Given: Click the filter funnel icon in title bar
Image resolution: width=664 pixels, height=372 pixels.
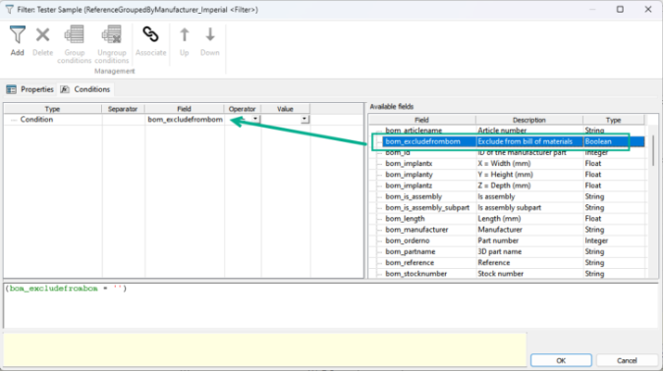Looking at the screenshot, I should coord(9,9).
